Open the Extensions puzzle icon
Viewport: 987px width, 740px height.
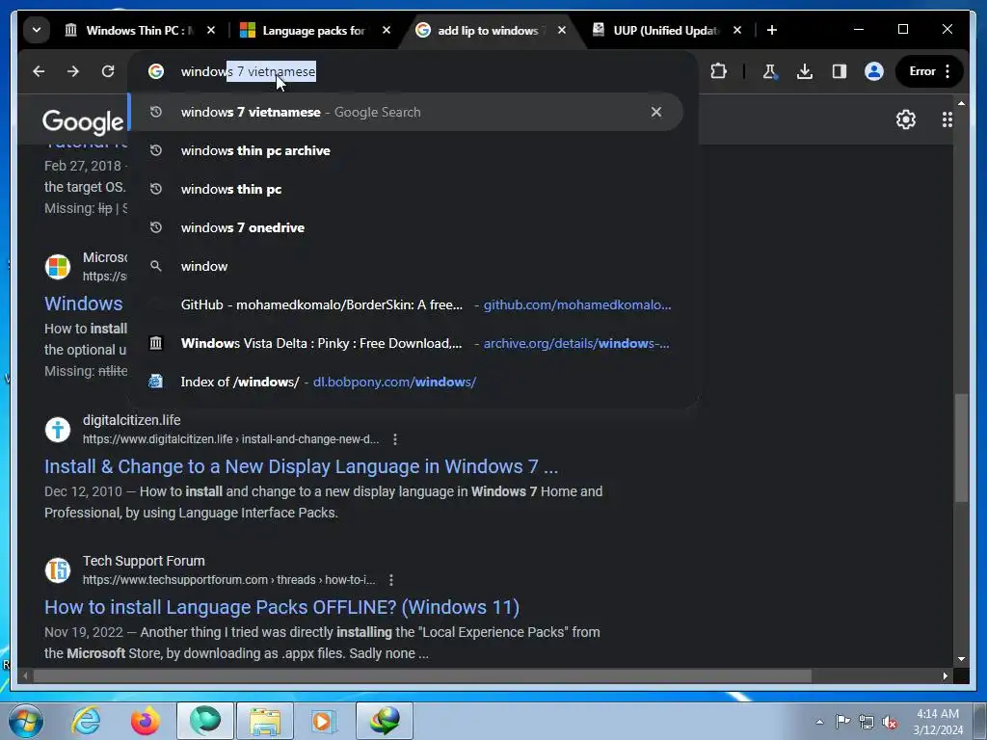(x=718, y=71)
